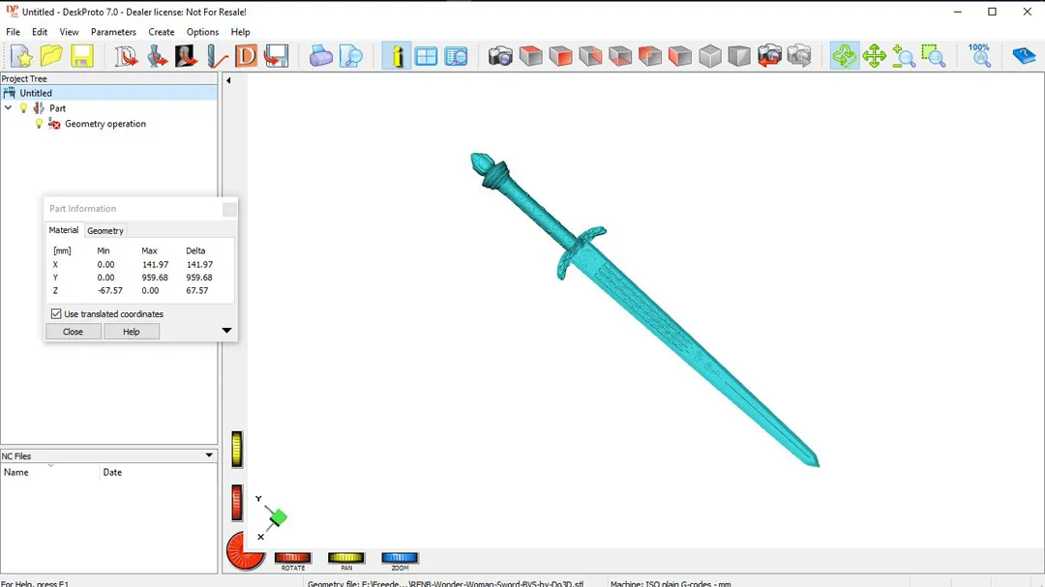Toggle the Use translated coordinates checkbox
Viewport: 1045px width, 587px height.
tap(56, 314)
